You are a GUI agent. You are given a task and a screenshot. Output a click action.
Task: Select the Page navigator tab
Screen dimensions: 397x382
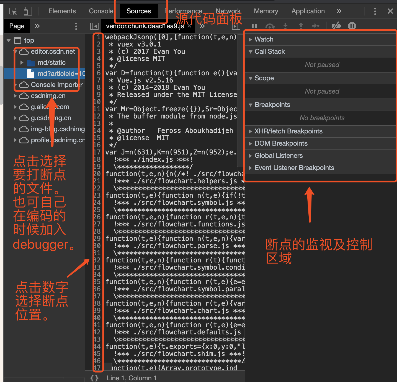click(17, 26)
